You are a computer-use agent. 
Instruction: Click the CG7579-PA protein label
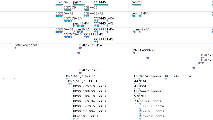73,34
